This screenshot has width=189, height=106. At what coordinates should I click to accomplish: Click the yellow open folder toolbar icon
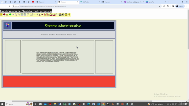tap(66, 14)
